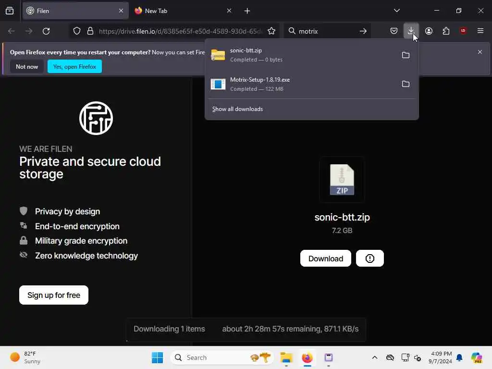Click the taskbar Search box
Image resolution: width=492 pixels, height=369 pixels.
point(222,357)
